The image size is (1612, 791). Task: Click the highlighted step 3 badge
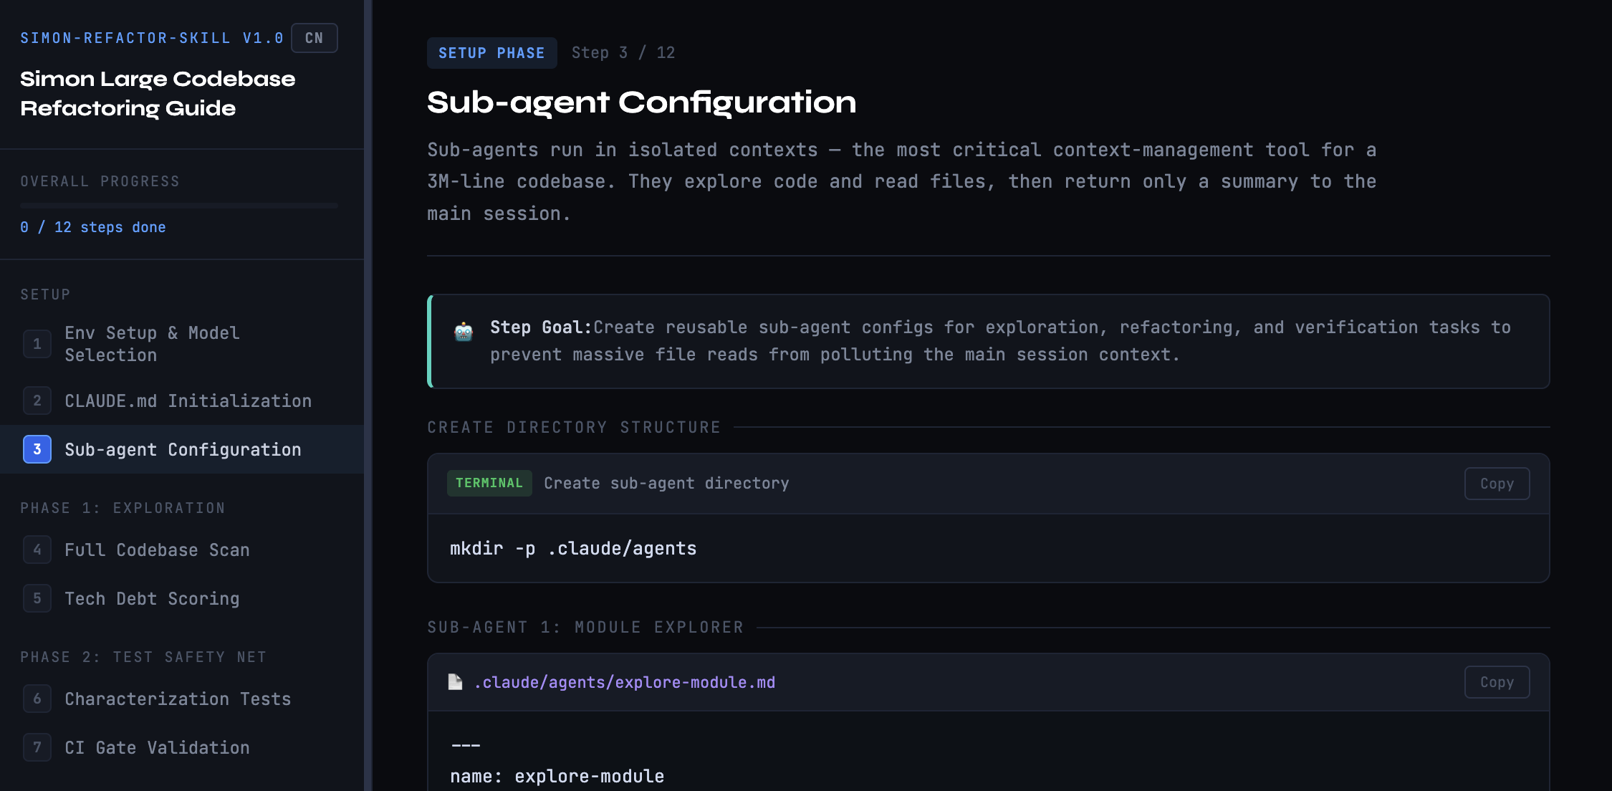tap(37, 449)
